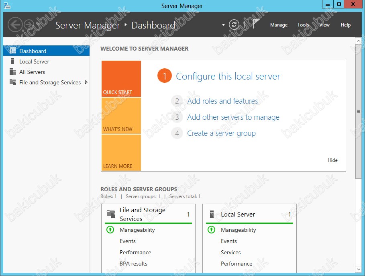
Task: Select the LEARN MORE tile
Action: [121, 153]
